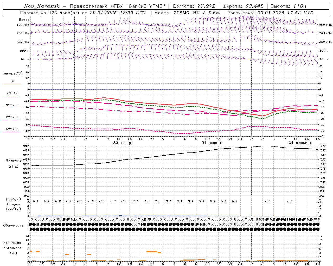Click the 'Тем-ра(°C)' temperature panel label

(12, 74)
